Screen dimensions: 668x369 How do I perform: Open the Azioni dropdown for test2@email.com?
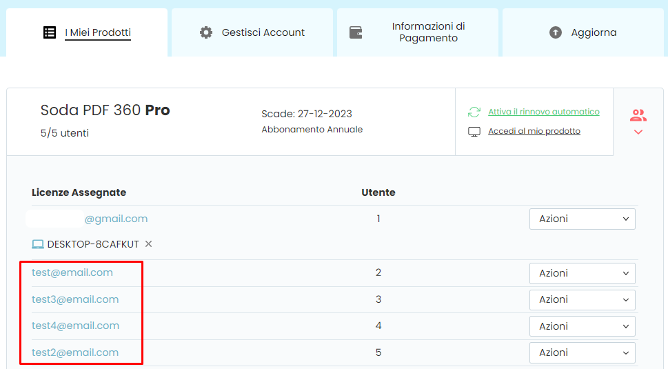pos(583,352)
